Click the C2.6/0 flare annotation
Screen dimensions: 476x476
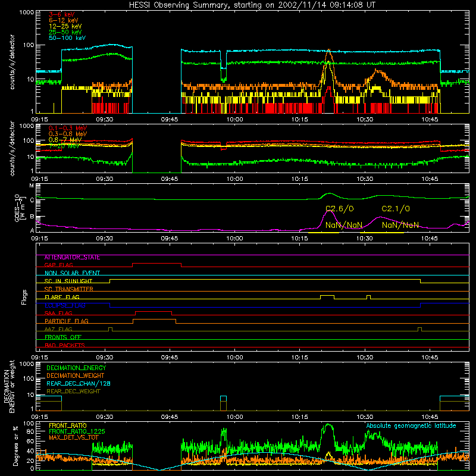coord(340,209)
